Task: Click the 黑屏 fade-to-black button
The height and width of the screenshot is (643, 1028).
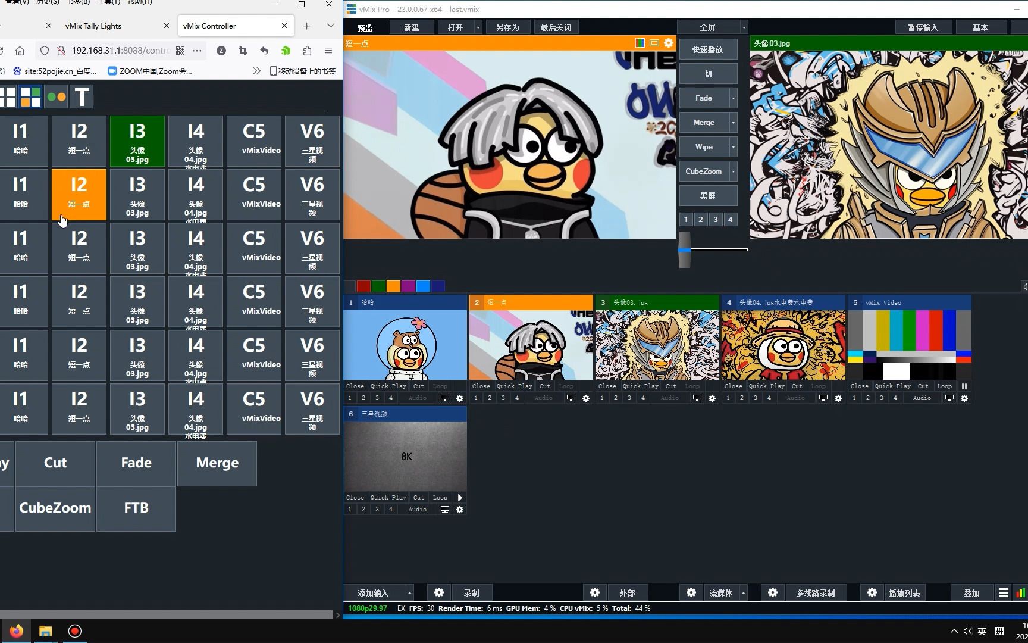Action: 708,196
